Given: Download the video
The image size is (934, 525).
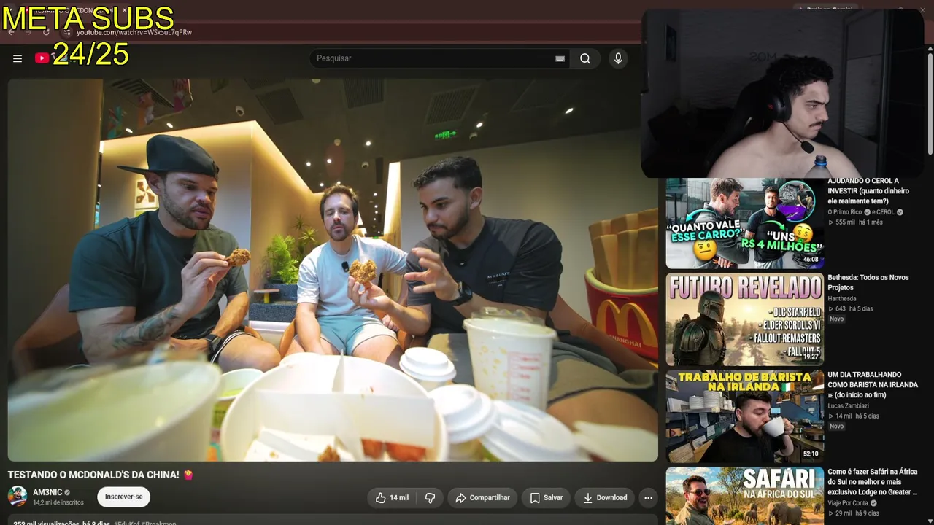Looking at the screenshot, I should point(605,498).
